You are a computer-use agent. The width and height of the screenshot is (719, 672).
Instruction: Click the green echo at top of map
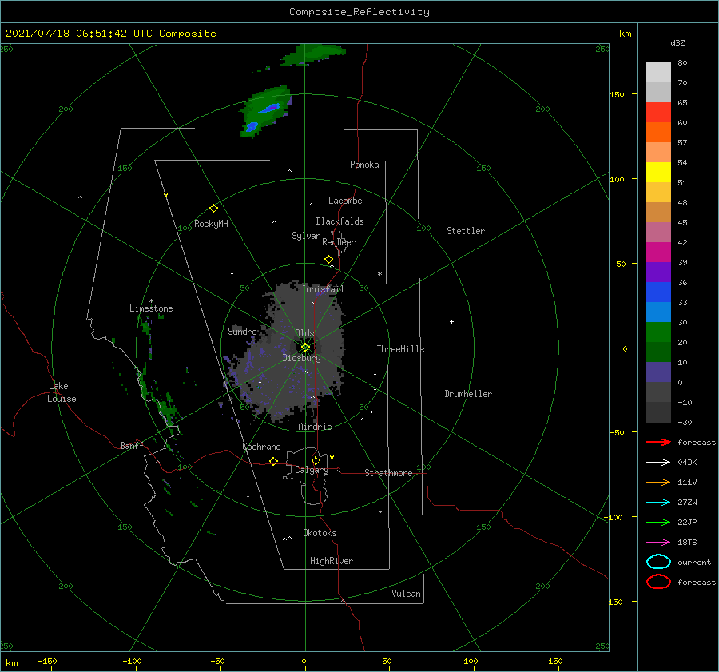(312, 54)
